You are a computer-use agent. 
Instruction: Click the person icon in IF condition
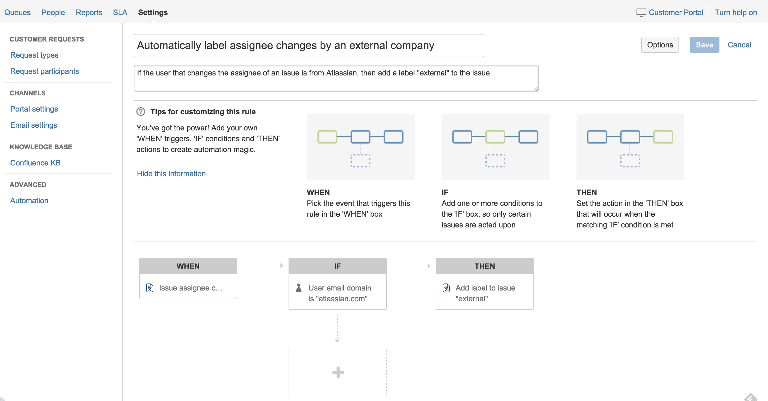tap(299, 288)
